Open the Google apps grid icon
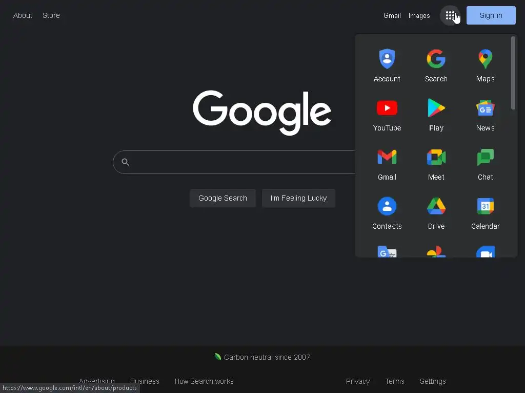 pyautogui.click(x=450, y=15)
